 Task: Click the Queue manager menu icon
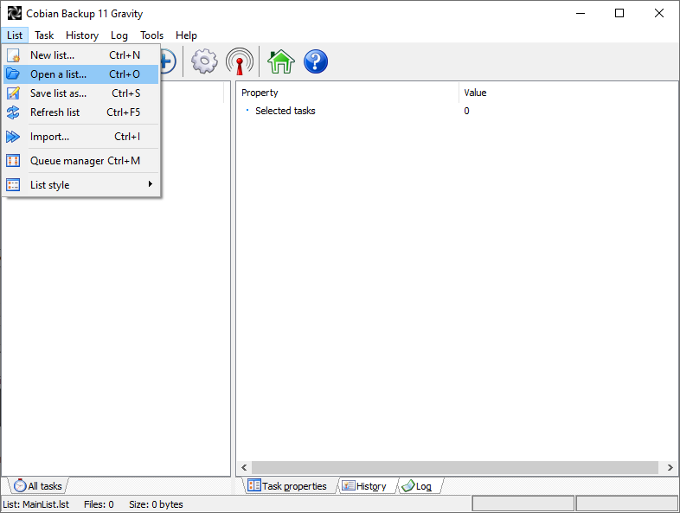(x=13, y=161)
